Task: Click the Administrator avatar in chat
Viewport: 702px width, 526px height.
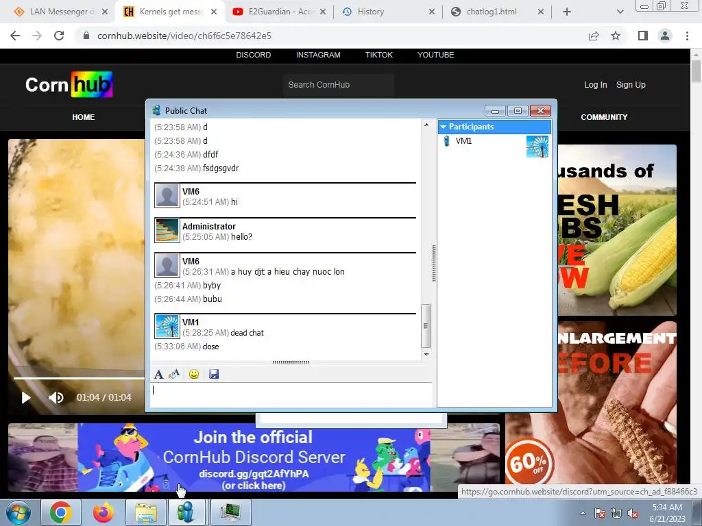Action: click(x=167, y=230)
